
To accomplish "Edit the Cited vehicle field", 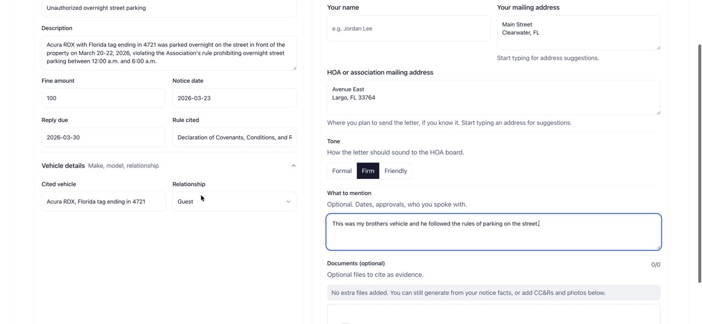I will click(x=104, y=201).
